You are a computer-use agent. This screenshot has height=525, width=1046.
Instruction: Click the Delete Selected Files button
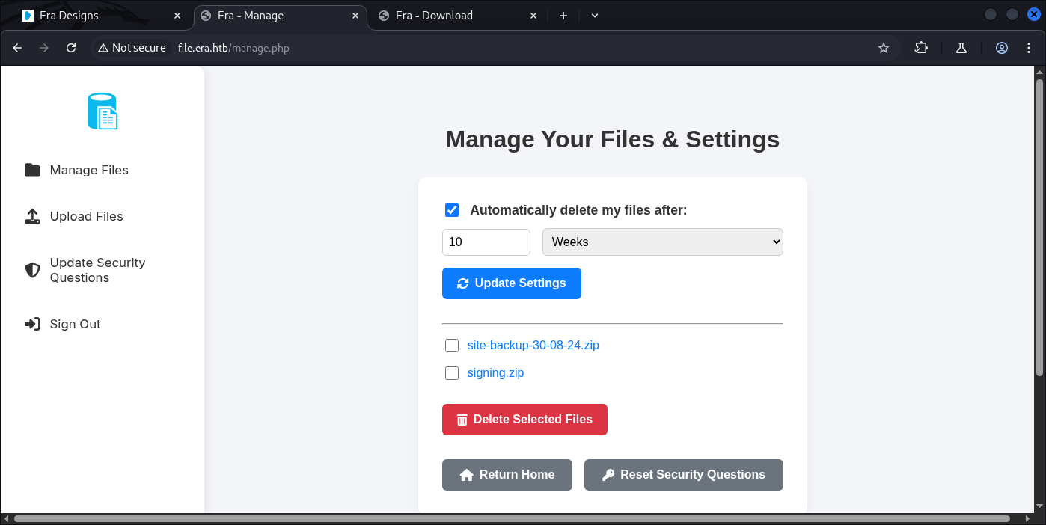point(524,420)
